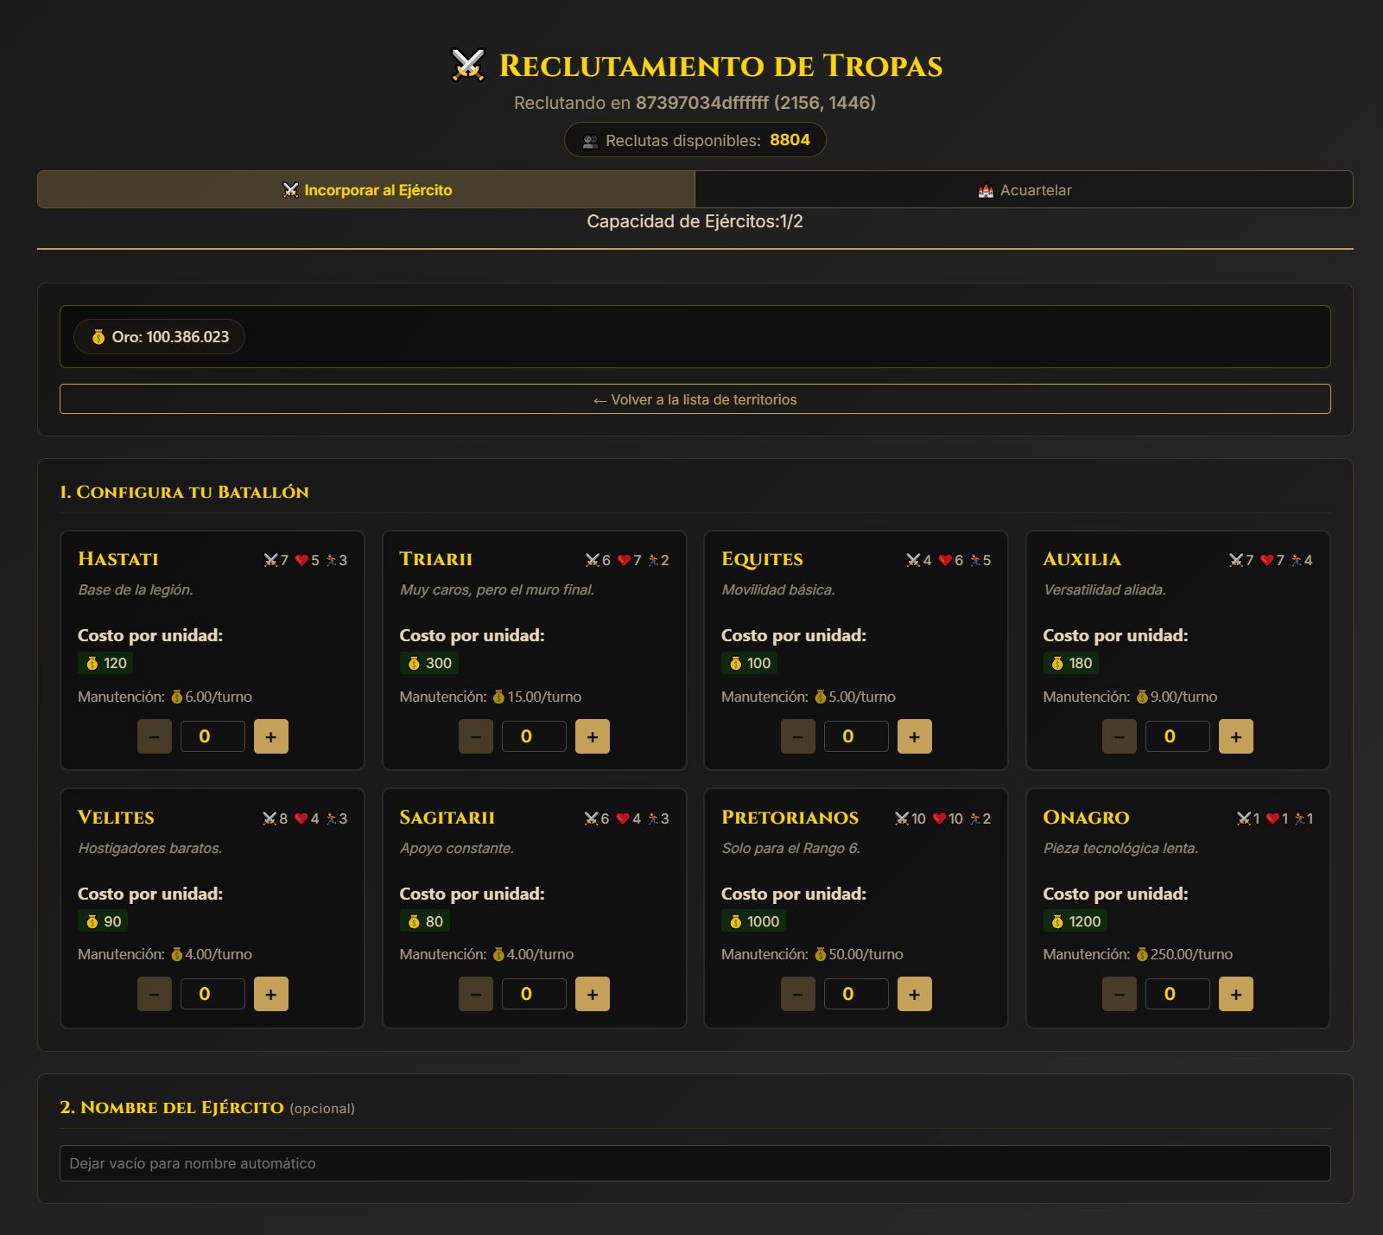Remove one Equites unit with minus
This screenshot has height=1235, width=1383.
[798, 736]
